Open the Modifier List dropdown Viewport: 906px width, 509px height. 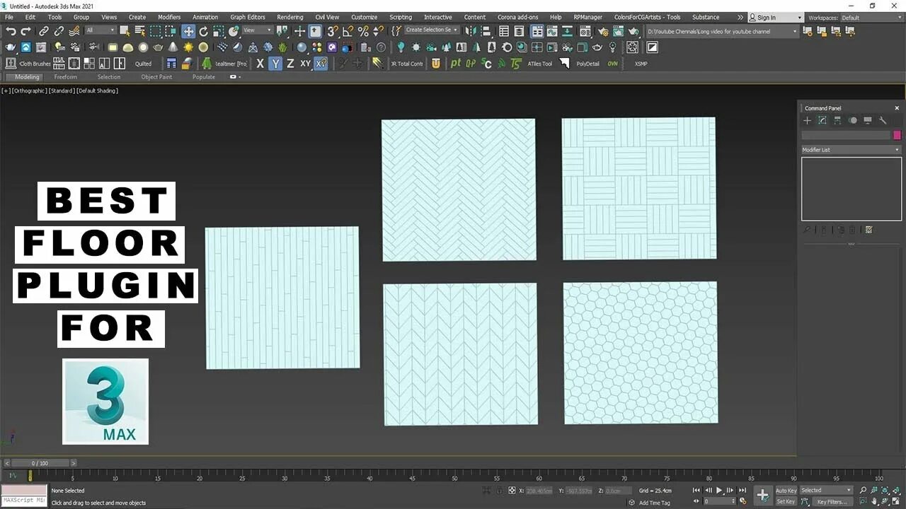(x=849, y=149)
